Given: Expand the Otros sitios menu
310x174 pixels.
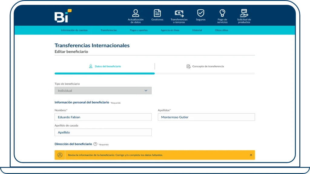Looking at the screenshot, I should click(x=221, y=30).
